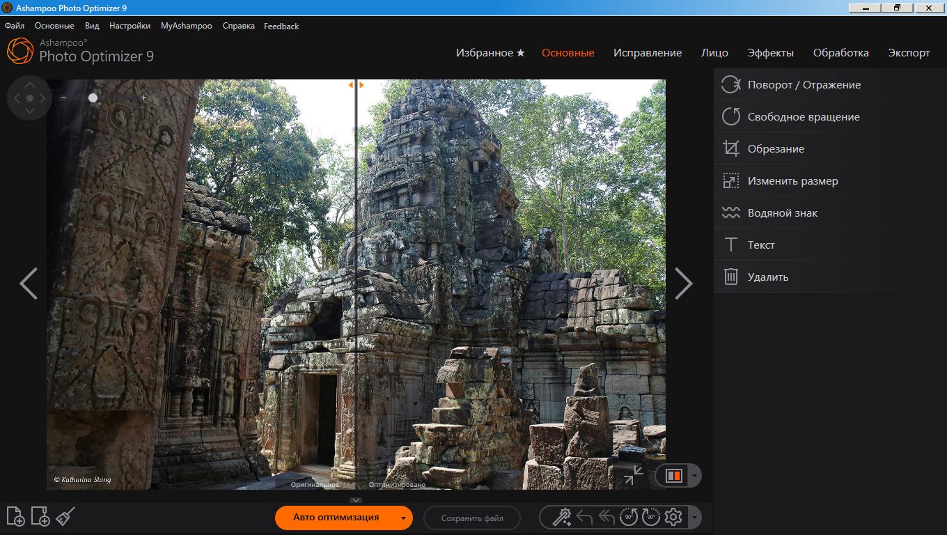This screenshot has height=535, width=947.
Task: Open the Настройки menu
Action: point(130,26)
